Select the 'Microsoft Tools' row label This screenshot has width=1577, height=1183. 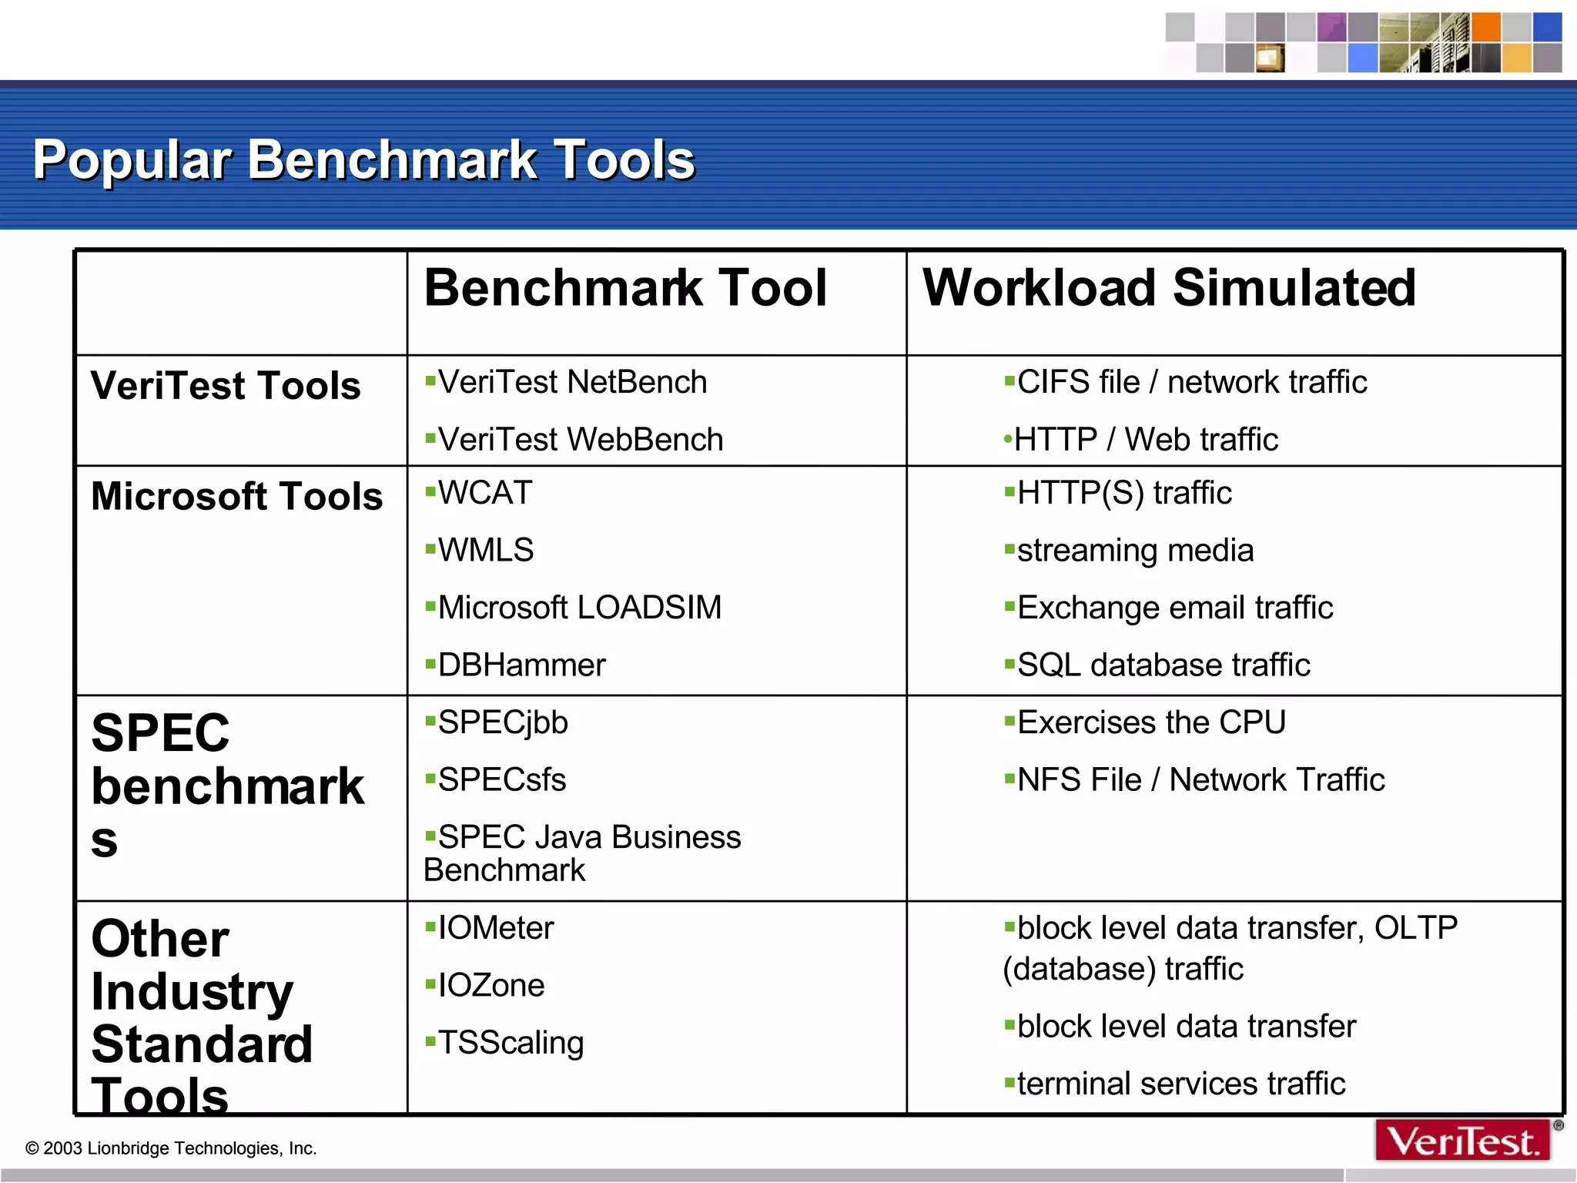237,497
